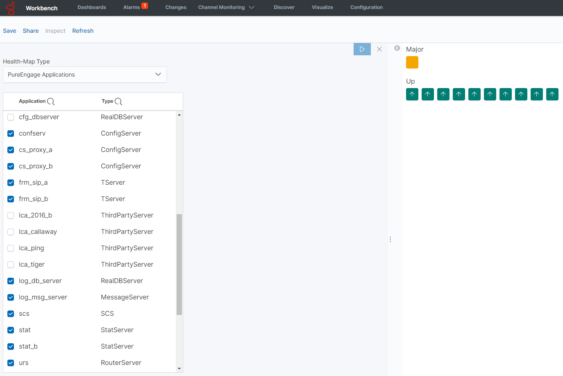
Task: Uncheck the urs checkbox
Action: pos(11,363)
